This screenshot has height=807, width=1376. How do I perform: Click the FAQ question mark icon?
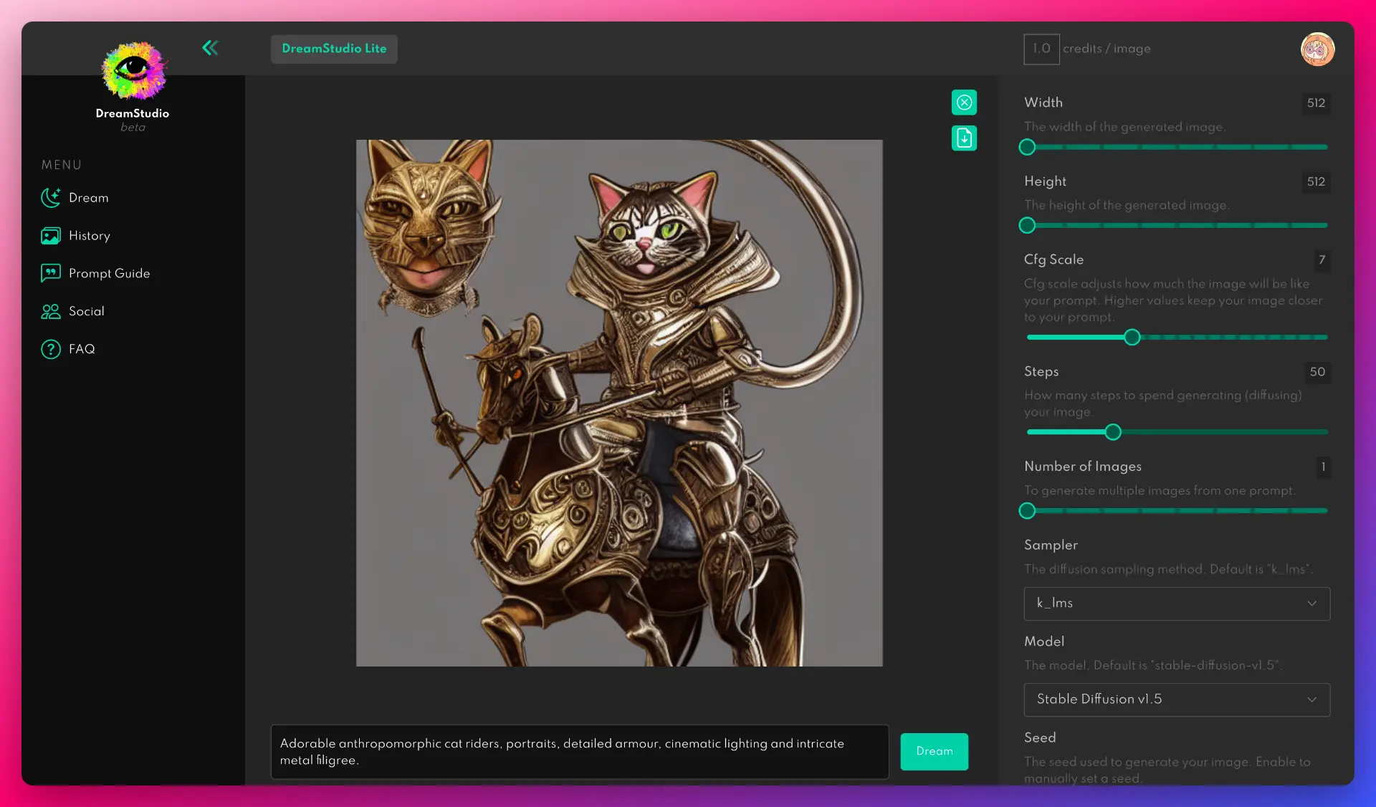[x=50, y=349]
